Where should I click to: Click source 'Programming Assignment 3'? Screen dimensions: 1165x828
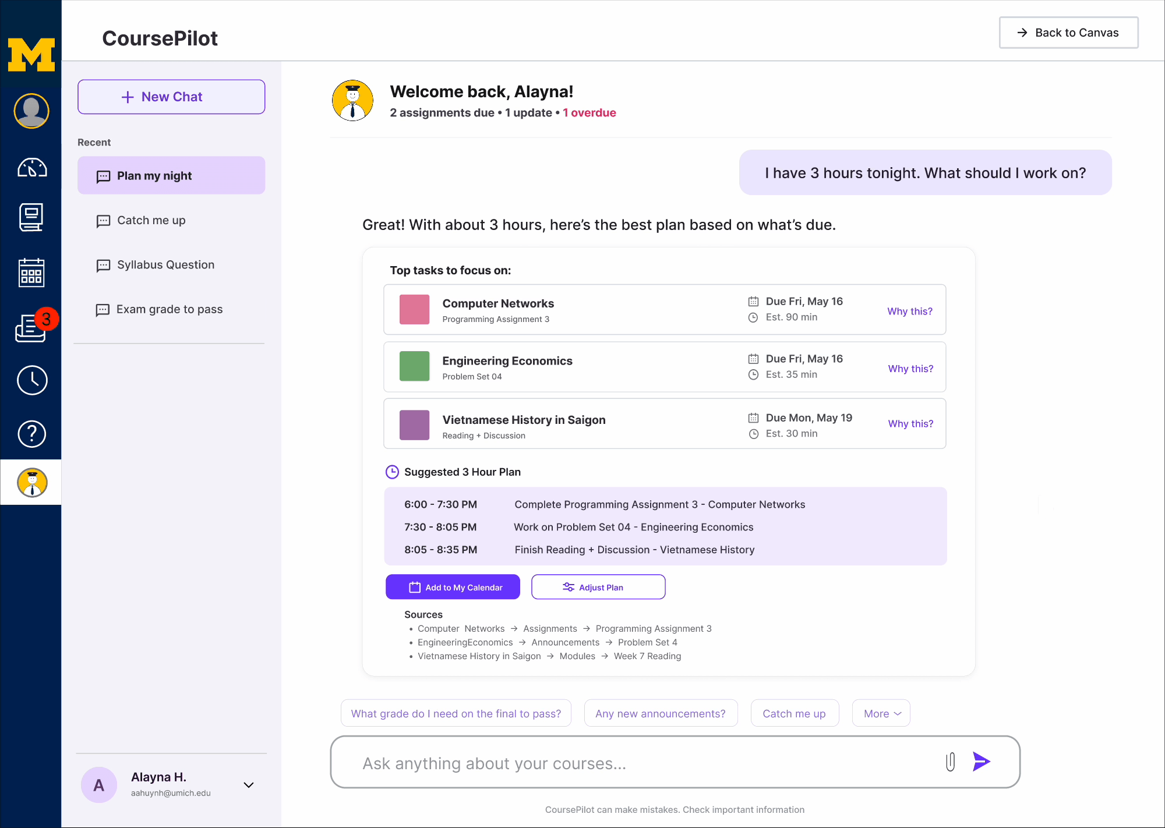(x=654, y=628)
